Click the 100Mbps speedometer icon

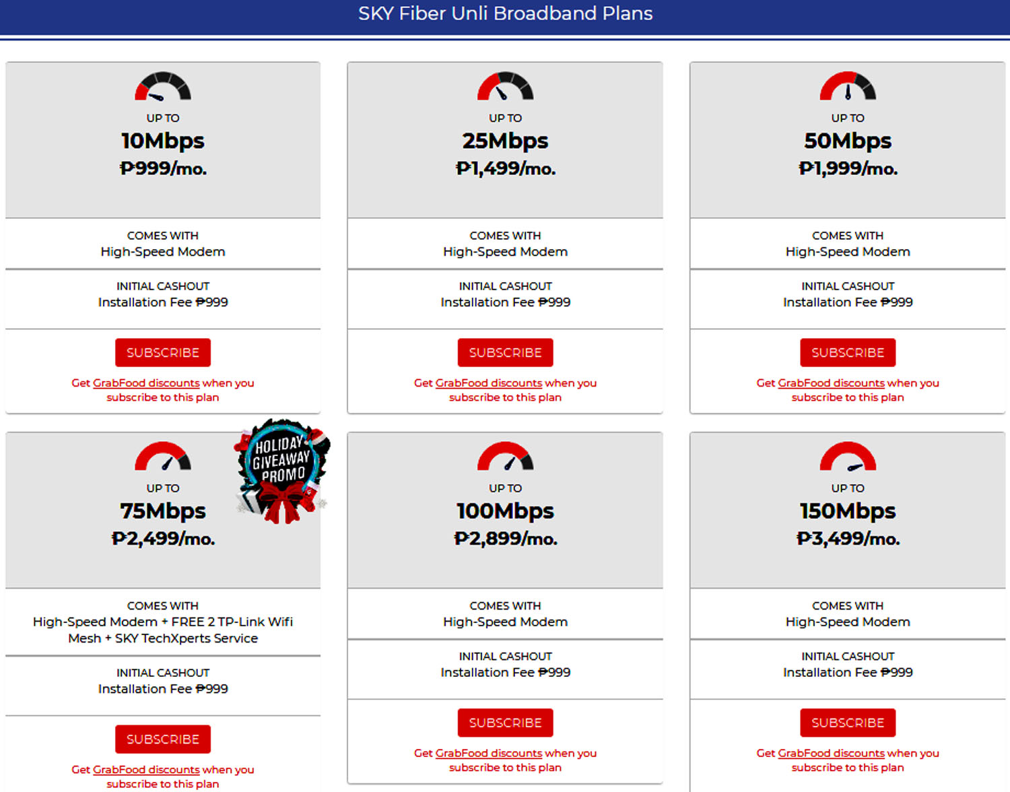click(505, 458)
